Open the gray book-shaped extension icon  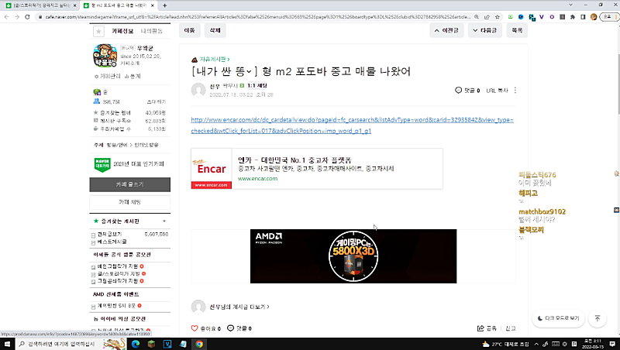[563, 17]
